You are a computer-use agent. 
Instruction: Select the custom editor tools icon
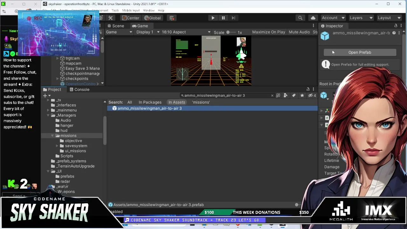tap(111, 18)
